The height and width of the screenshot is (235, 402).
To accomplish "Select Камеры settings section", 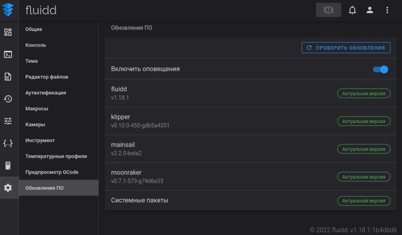I will tap(59, 125).
